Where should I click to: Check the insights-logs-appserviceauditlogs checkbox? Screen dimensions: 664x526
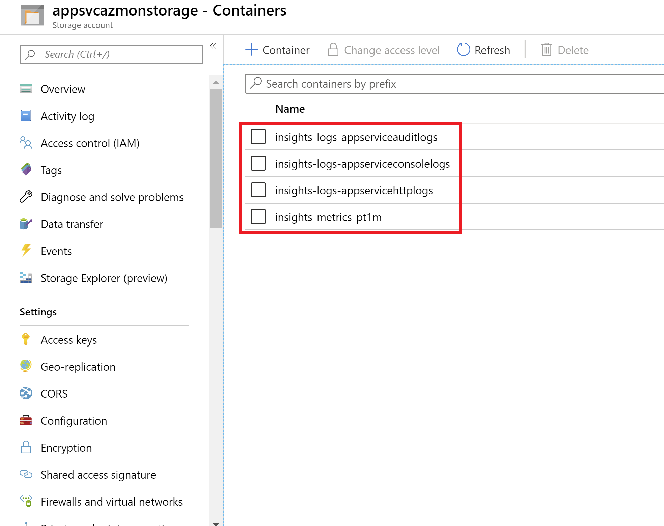[258, 137]
